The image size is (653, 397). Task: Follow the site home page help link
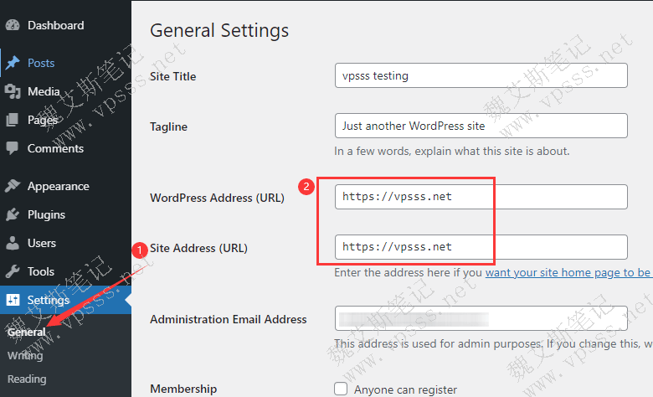coord(568,272)
